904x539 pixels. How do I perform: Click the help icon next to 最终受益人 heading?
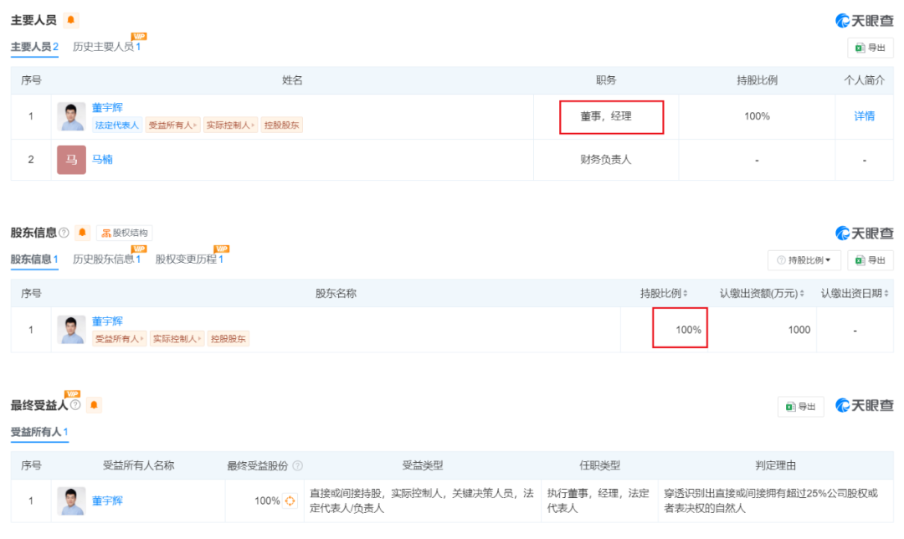(75, 405)
